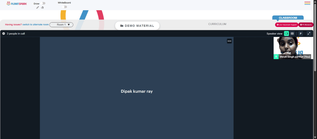
Task: Open the PlanetSpark logo home link
Action: click(x=16, y=3)
